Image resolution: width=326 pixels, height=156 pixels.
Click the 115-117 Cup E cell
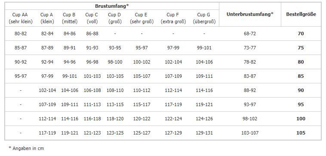coord(141,104)
